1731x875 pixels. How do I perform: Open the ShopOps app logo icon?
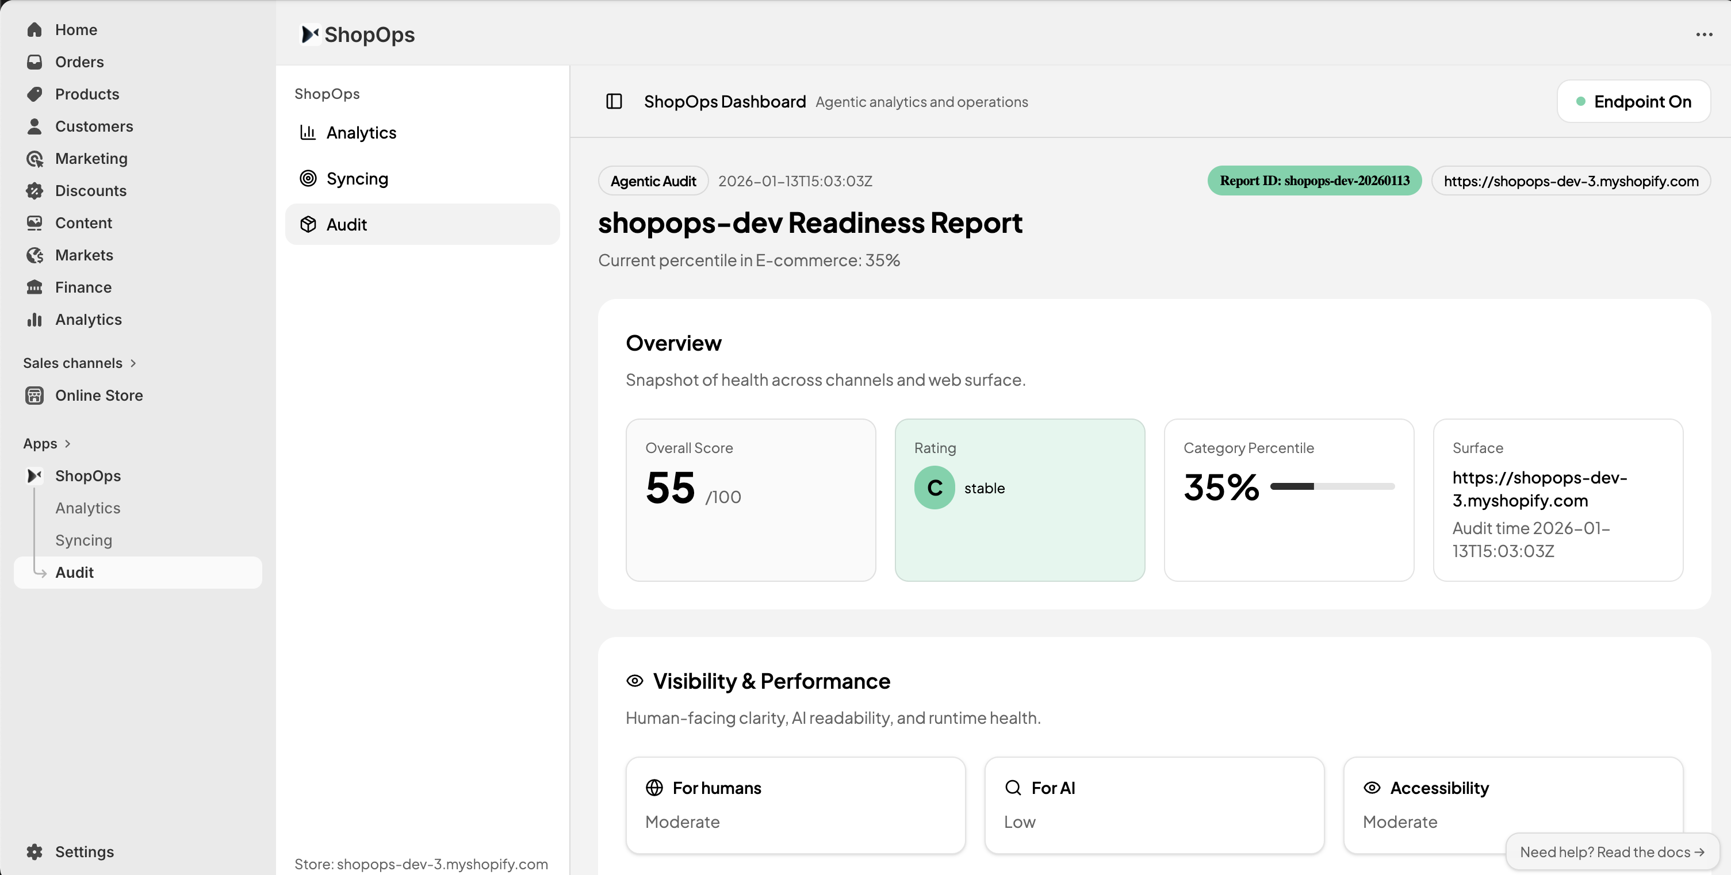36,475
